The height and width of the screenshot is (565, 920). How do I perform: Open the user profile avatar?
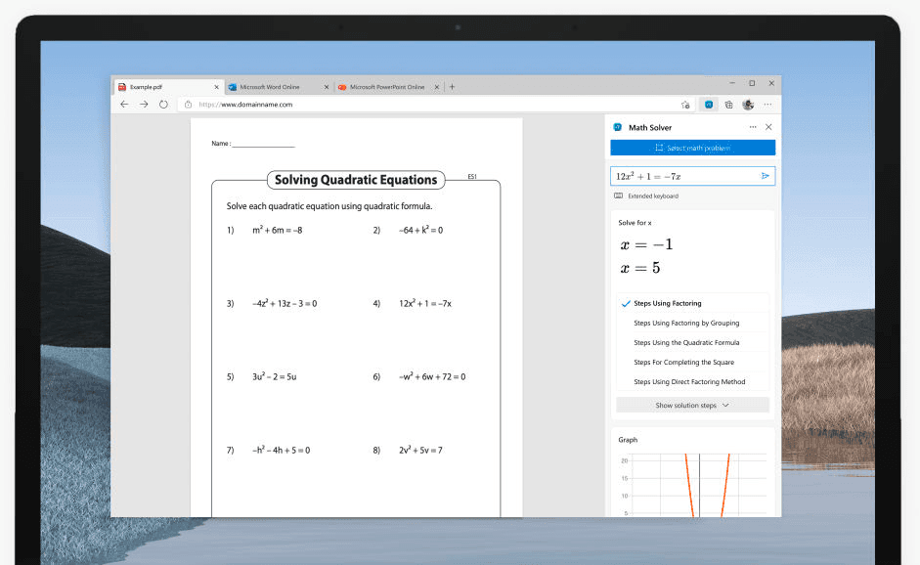(x=748, y=104)
